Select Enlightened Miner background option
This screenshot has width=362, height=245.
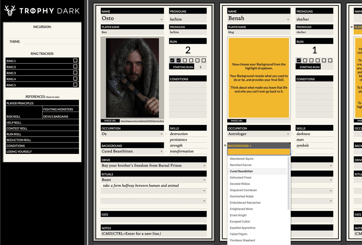(x=257, y=209)
